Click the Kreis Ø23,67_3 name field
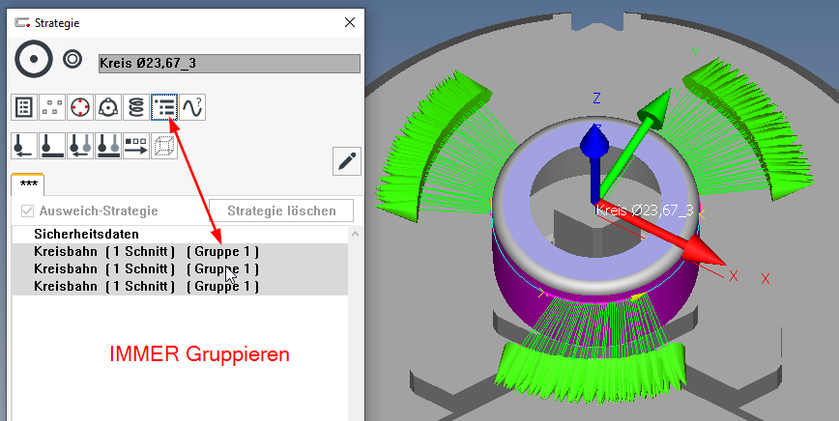This screenshot has width=839, height=421. (228, 64)
